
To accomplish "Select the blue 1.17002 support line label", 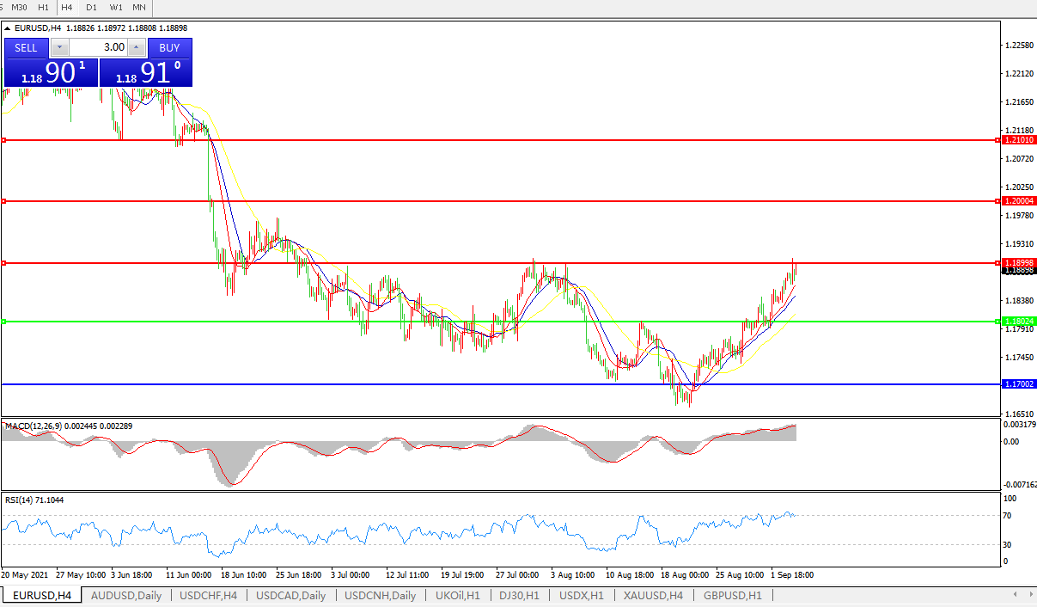I will [x=1020, y=383].
